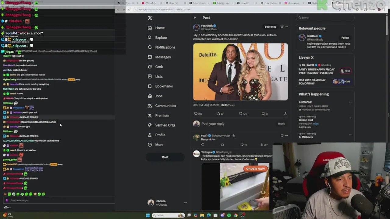Open Bookmarks in X sidebar
Image resolution: width=390 pixels, height=219 pixels.
click(x=160, y=86)
